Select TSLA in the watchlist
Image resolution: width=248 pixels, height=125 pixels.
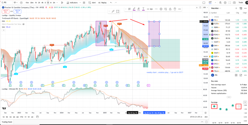coord(229,71)
